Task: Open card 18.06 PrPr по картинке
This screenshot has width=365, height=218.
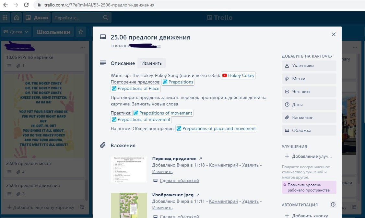Action: point(43,62)
